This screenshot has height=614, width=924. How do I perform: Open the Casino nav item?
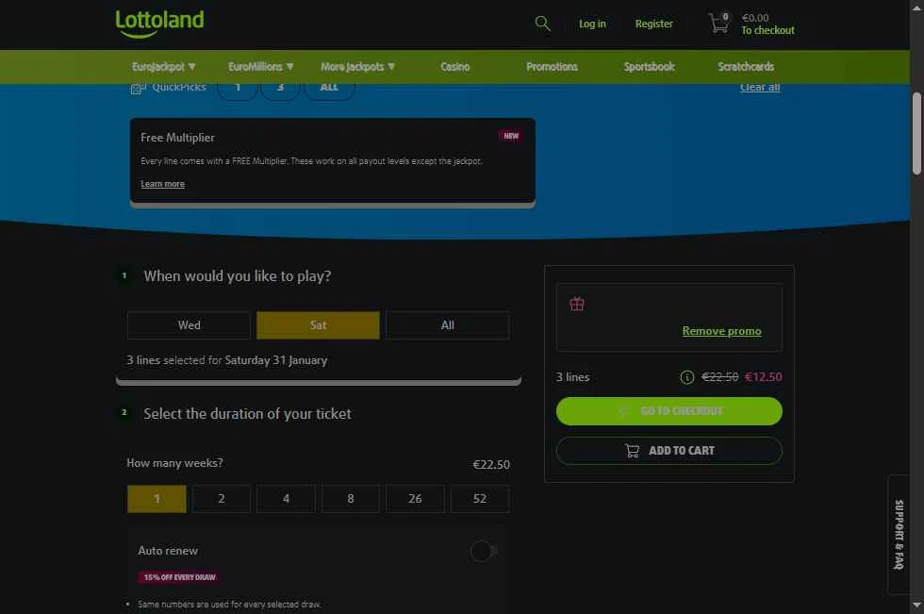pyautogui.click(x=454, y=67)
